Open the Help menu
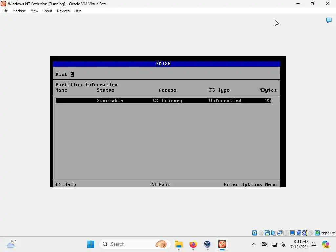Screen dimensions: 336x252 pyautogui.click(x=78, y=11)
